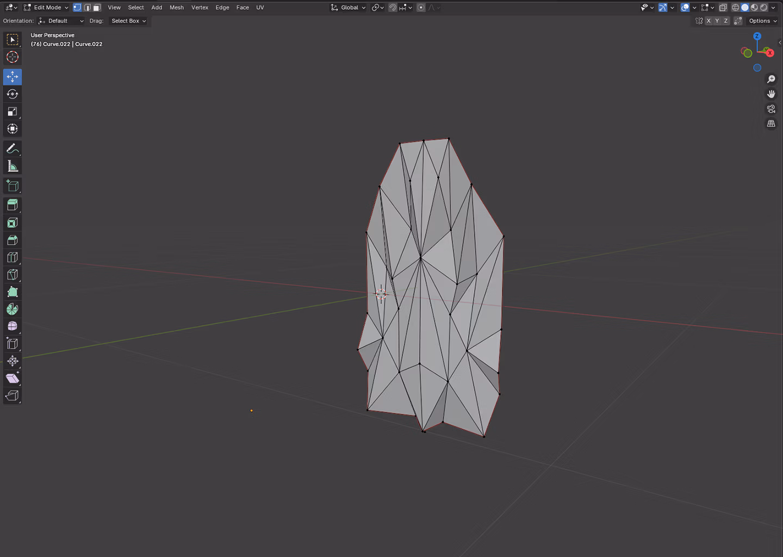Image resolution: width=783 pixels, height=557 pixels.
Task: Toggle X axis mesh symmetry
Action: [x=709, y=21]
